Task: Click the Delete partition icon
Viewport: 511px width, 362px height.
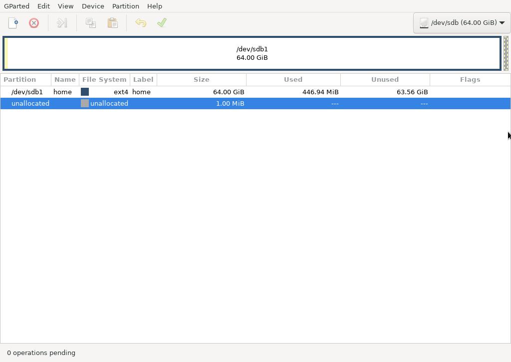Action: click(x=34, y=23)
